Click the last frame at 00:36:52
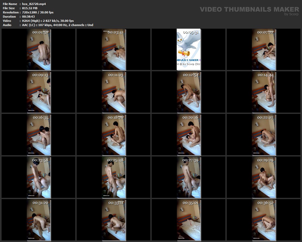 click(264, 220)
